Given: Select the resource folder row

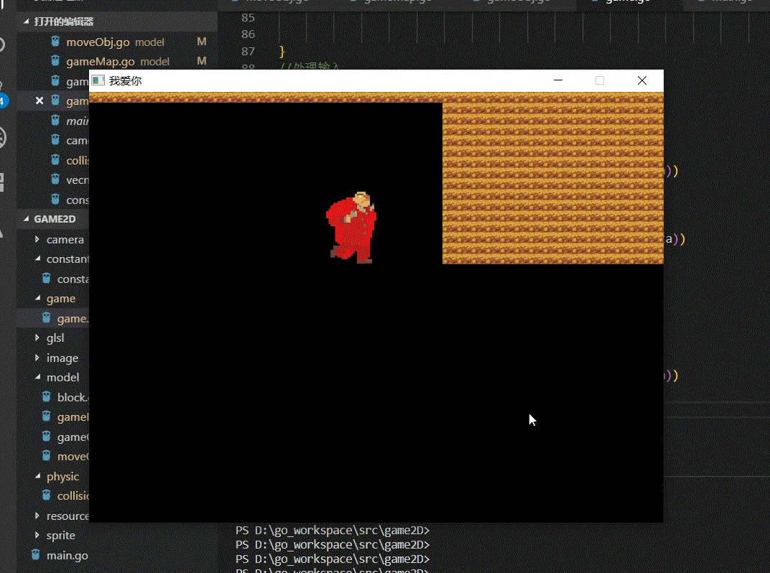Looking at the screenshot, I should 53,516.
